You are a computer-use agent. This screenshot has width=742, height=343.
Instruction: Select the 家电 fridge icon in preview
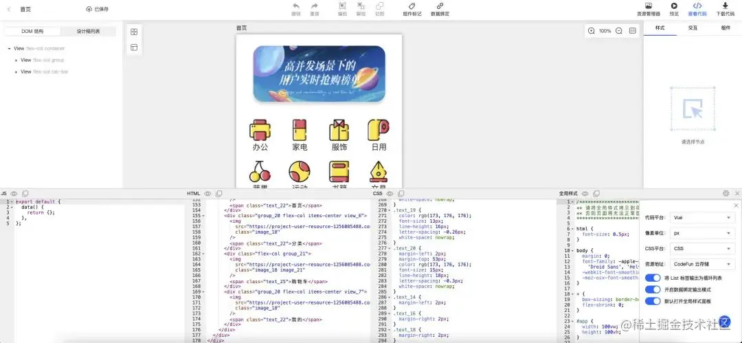[x=300, y=130]
